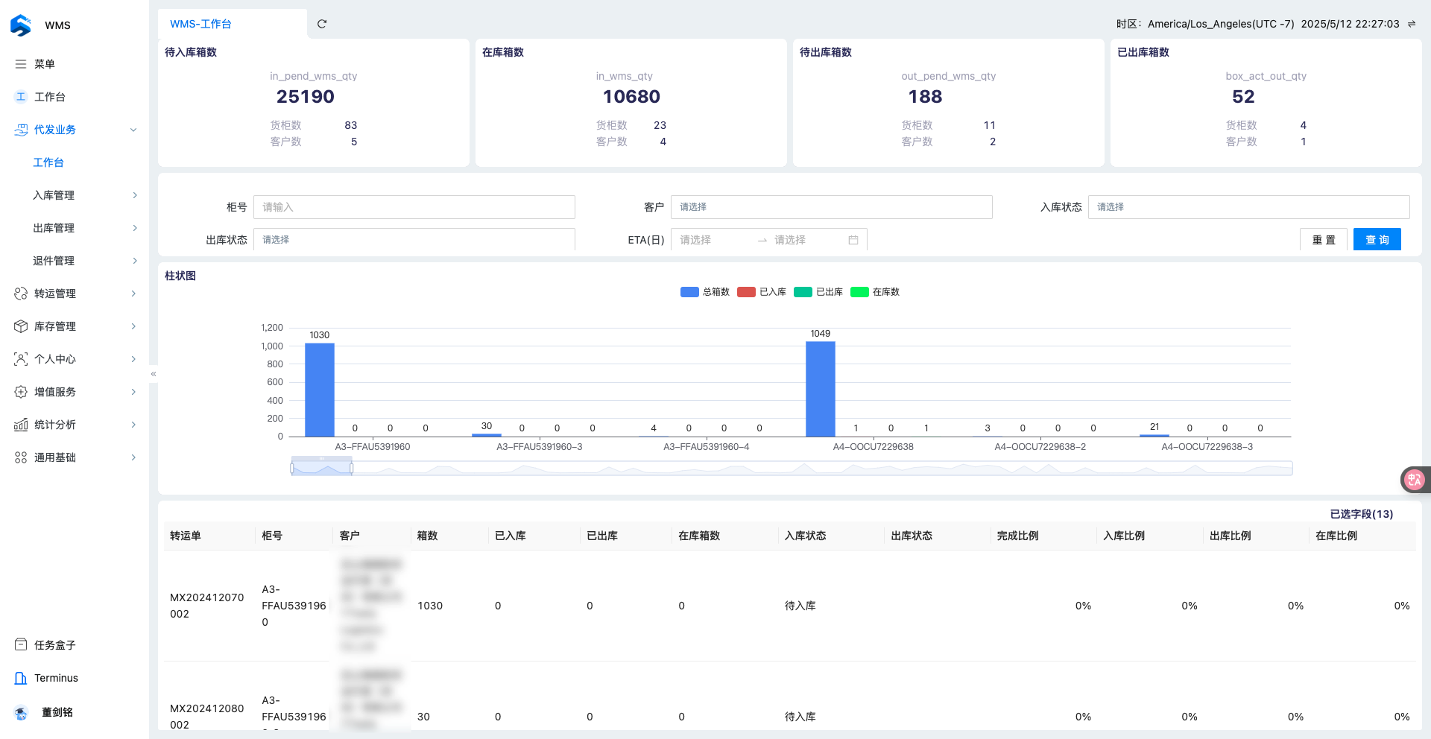The width and height of the screenshot is (1431, 739).
Task: Click the floating translate icon at right edge
Action: [1414, 480]
